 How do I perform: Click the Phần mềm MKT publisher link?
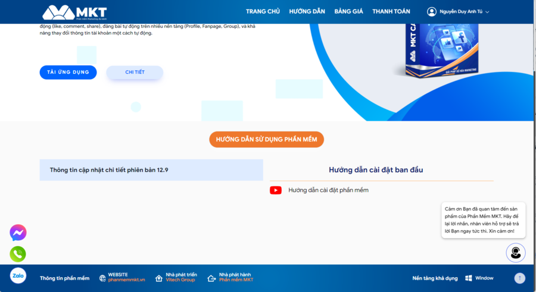(236, 280)
